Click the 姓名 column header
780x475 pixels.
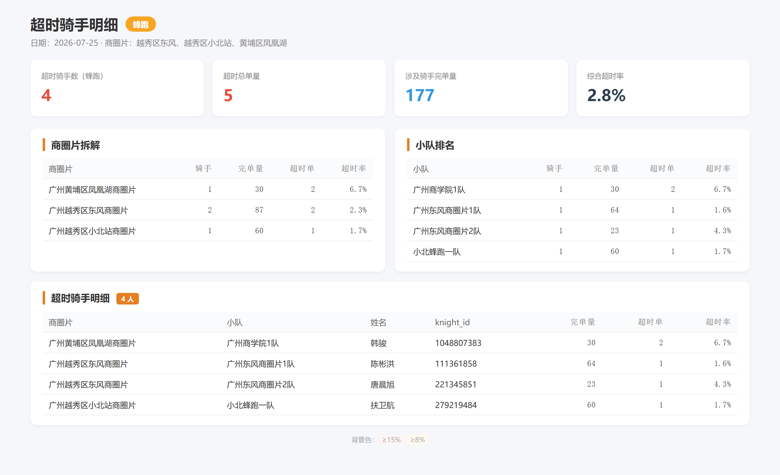pyautogui.click(x=378, y=322)
